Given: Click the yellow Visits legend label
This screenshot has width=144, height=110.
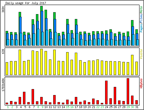Looking at the screenshot, I should pos(141,54).
